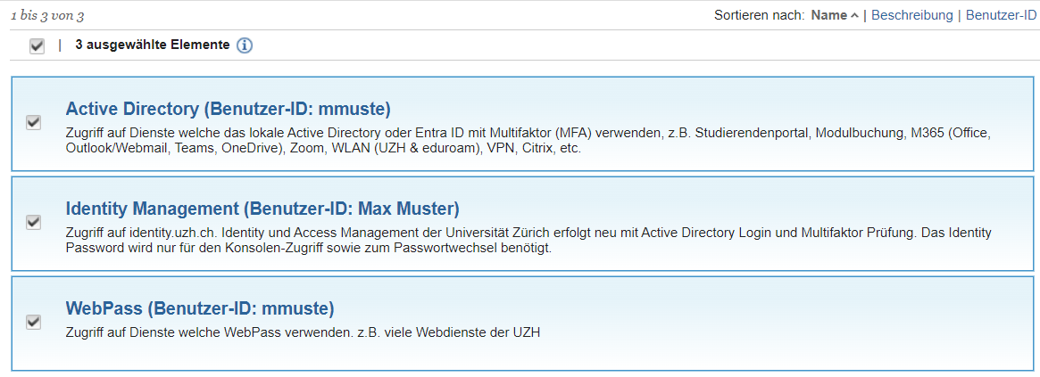The width and height of the screenshot is (1040, 377).
Task: Click the ascending sort arrow next to Name
Action: [855, 15]
